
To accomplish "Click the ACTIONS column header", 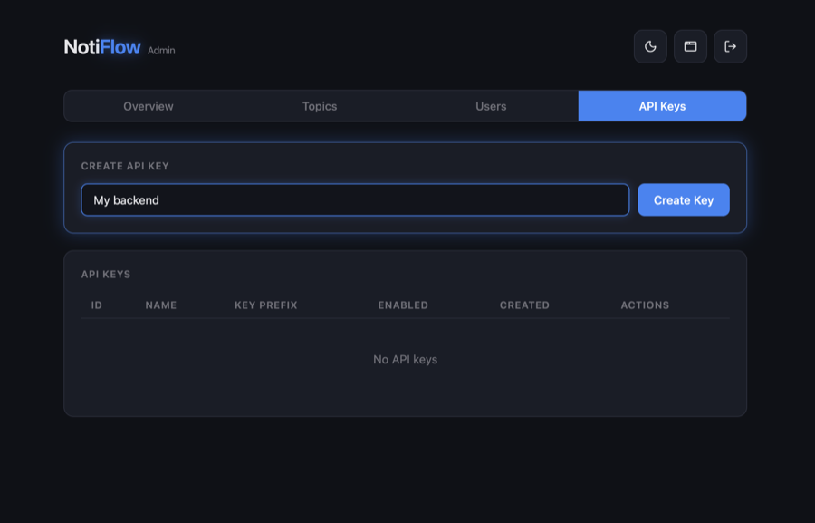I will coord(645,305).
